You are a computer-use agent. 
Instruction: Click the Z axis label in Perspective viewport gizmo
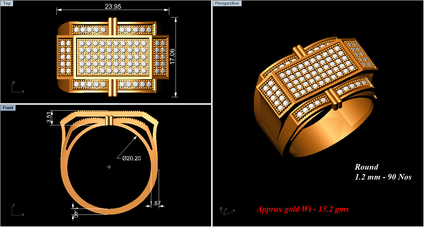(226, 209)
